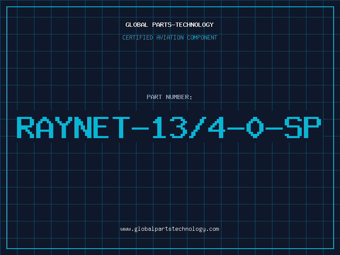
Task: Click the PART NUMBER: label
Action: click(x=169, y=97)
